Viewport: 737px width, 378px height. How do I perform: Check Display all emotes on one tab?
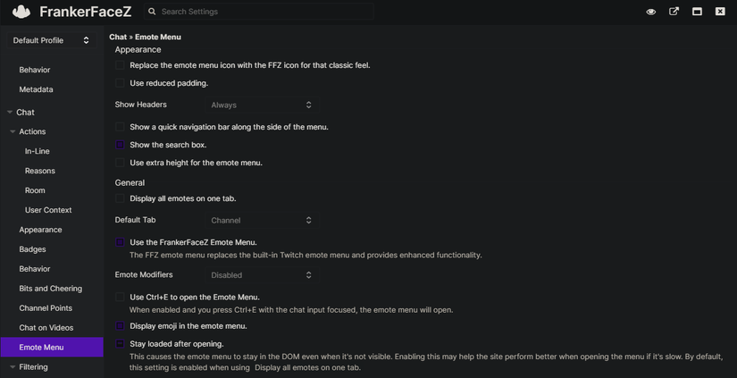[x=120, y=198]
